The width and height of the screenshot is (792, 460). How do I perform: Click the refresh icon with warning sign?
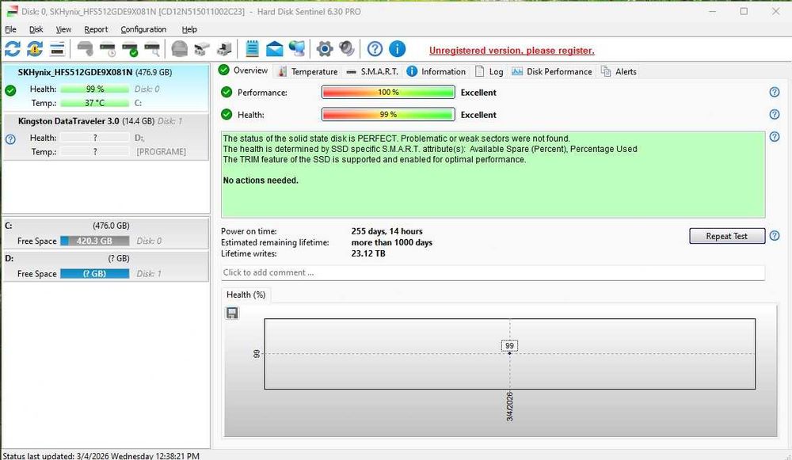(x=35, y=49)
